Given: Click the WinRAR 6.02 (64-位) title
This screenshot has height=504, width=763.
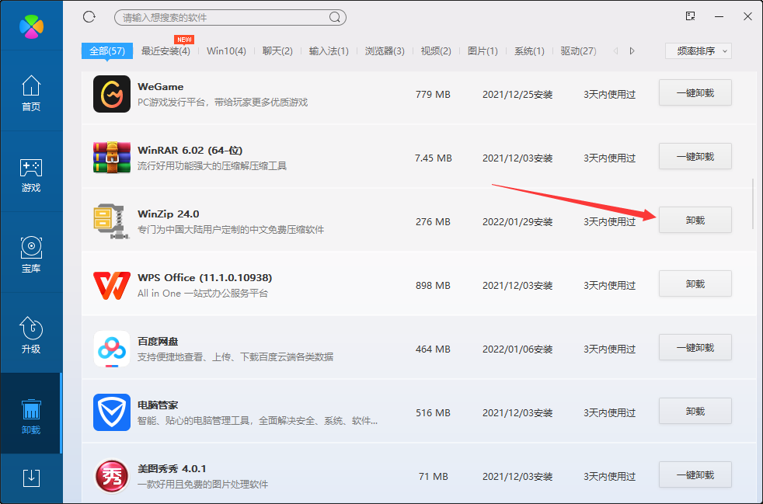Looking at the screenshot, I should tap(190, 151).
